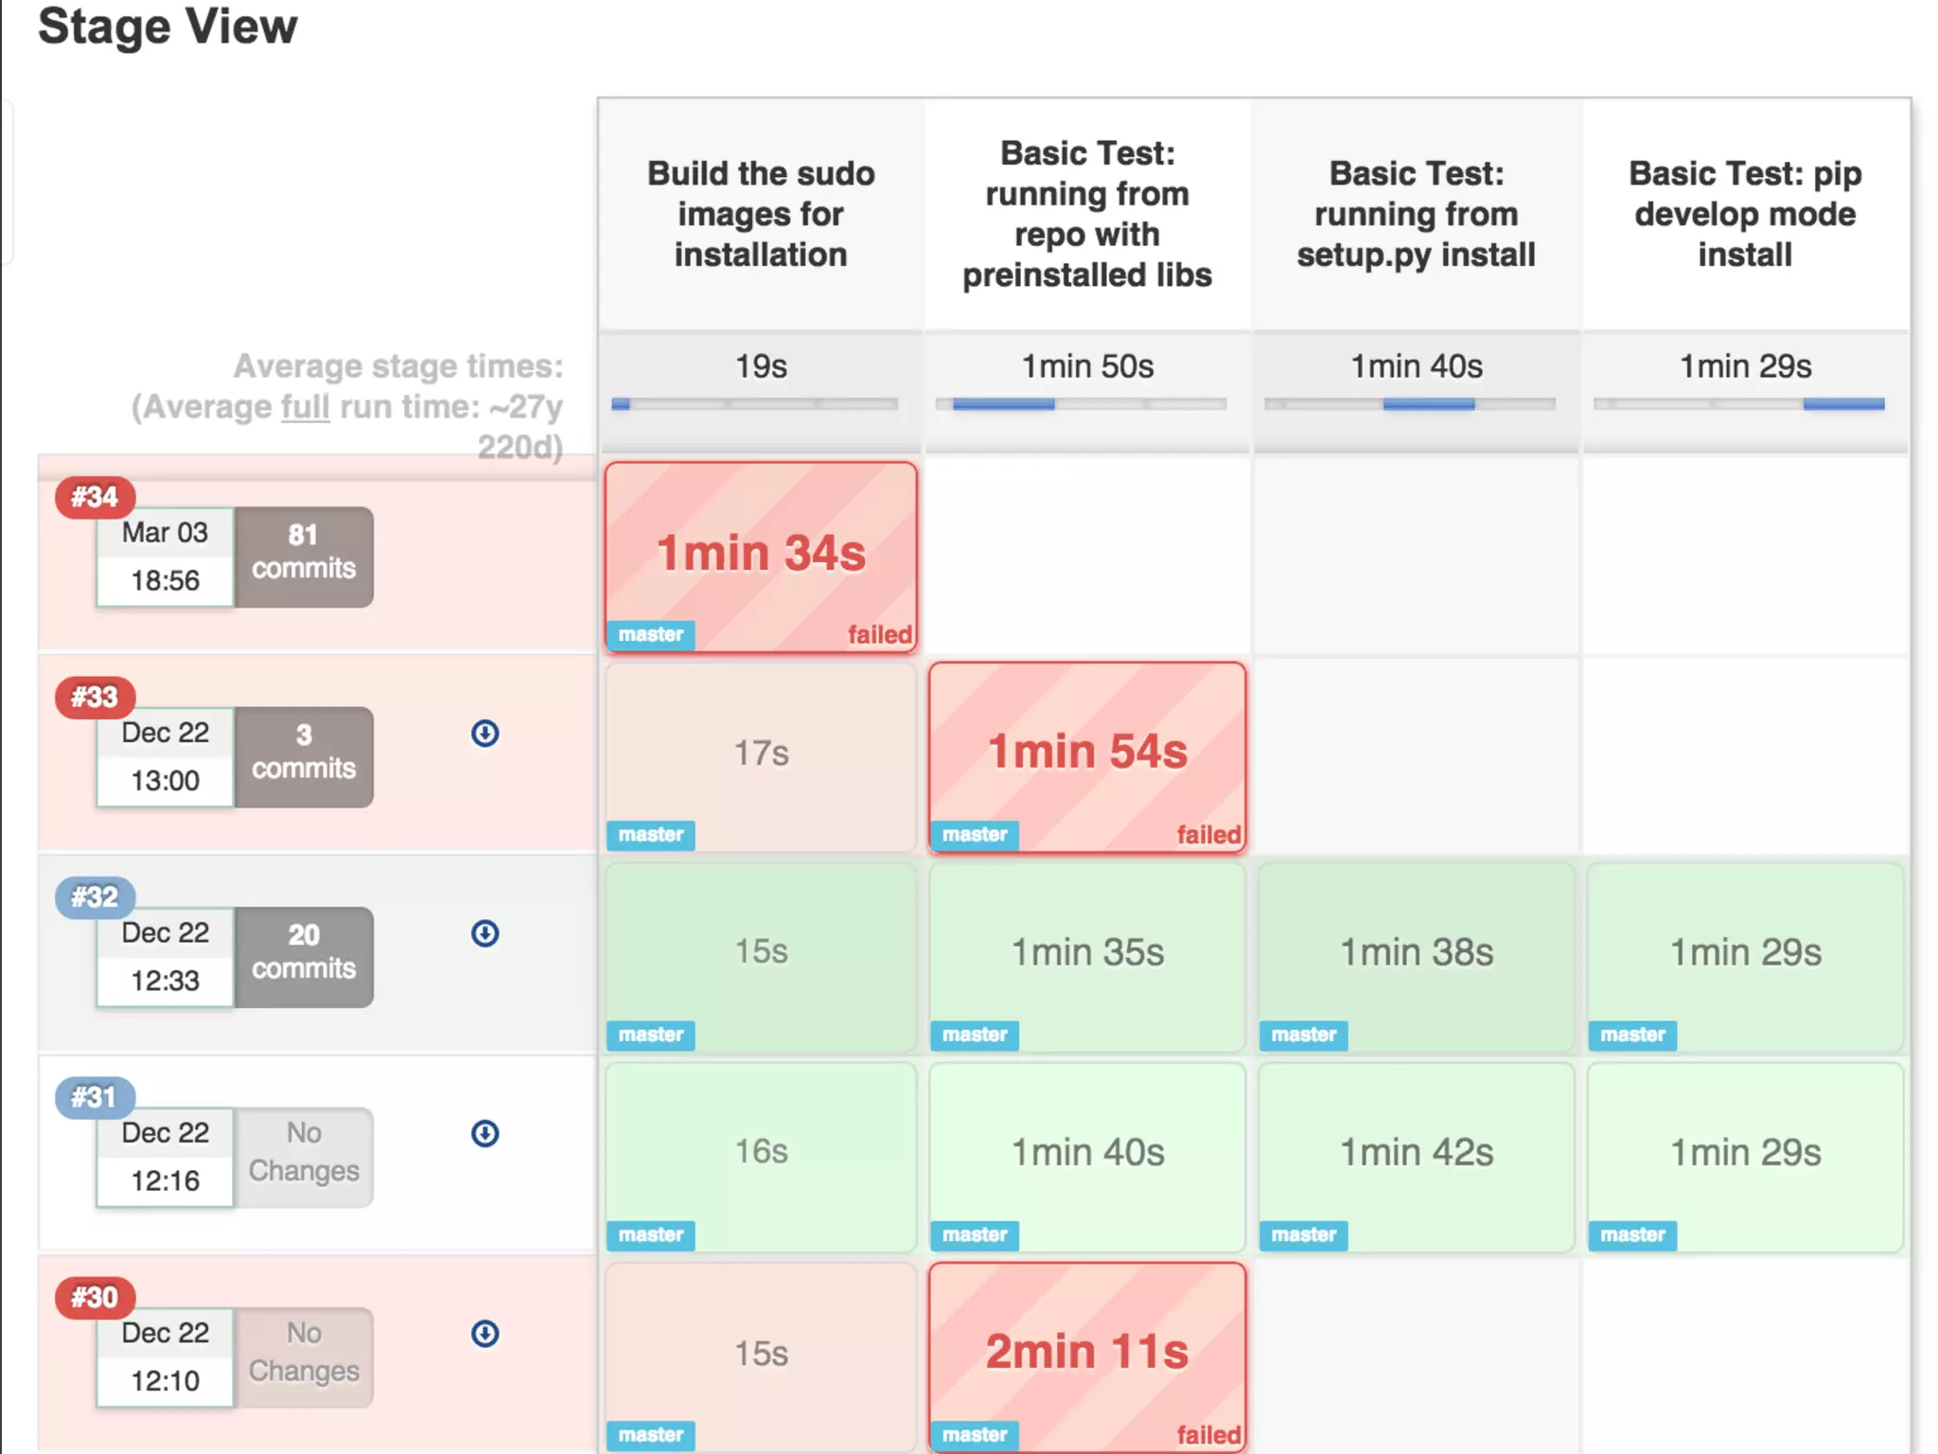
Task: Click the 19s average stage time bar
Action: (x=755, y=404)
